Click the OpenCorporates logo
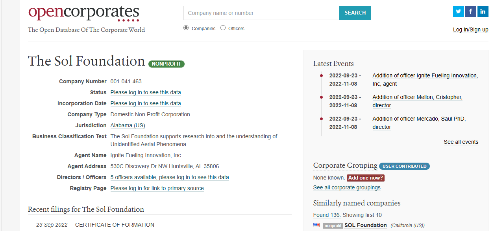This screenshot has height=231, width=494. click(83, 14)
